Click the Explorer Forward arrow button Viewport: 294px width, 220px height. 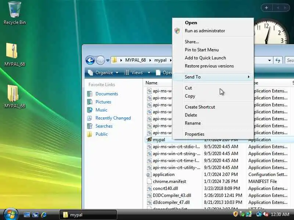(x=100, y=60)
